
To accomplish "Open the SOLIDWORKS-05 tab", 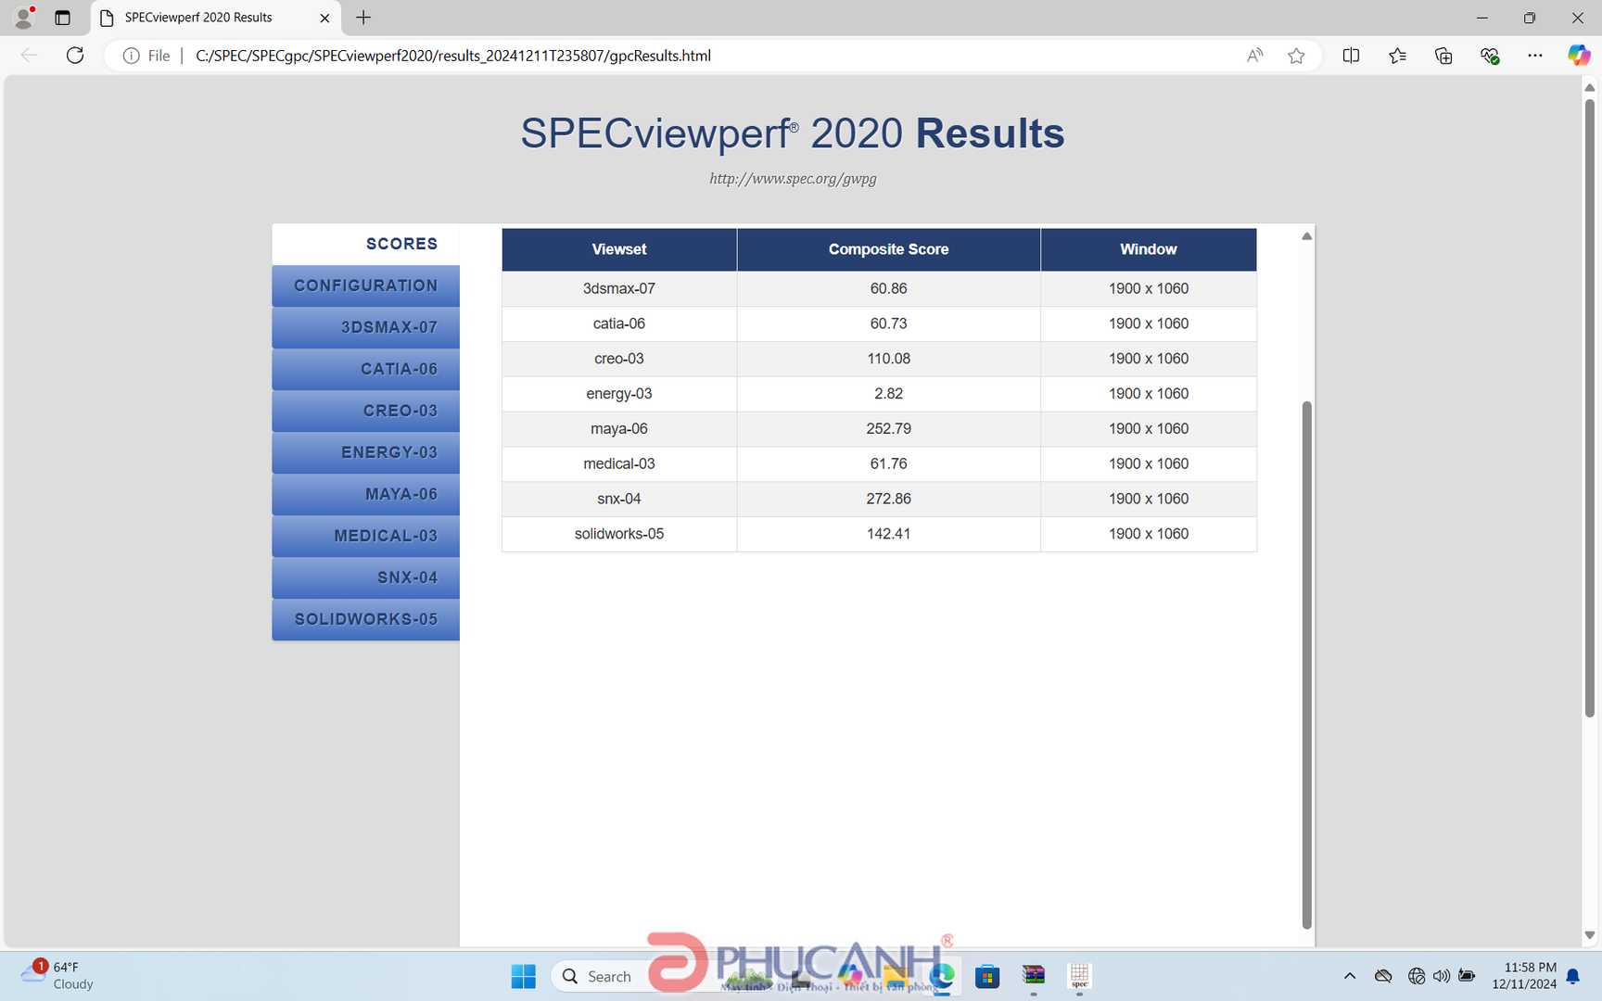I will pyautogui.click(x=365, y=619).
